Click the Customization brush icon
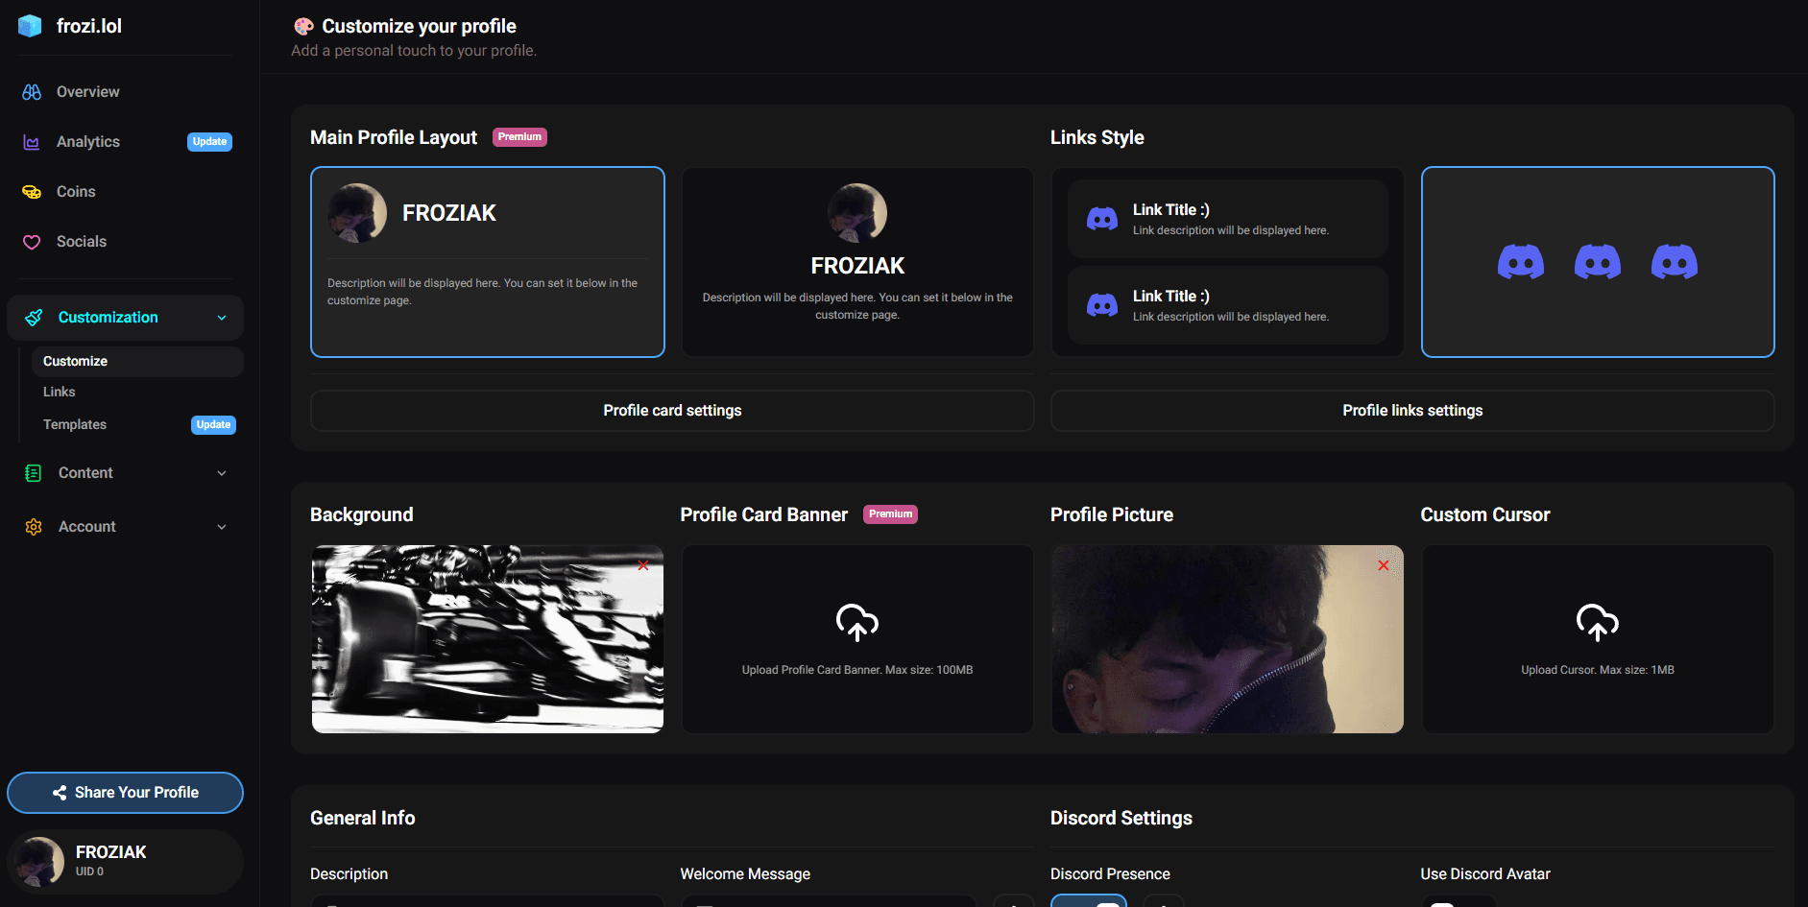This screenshot has width=1808, height=907. point(34,317)
